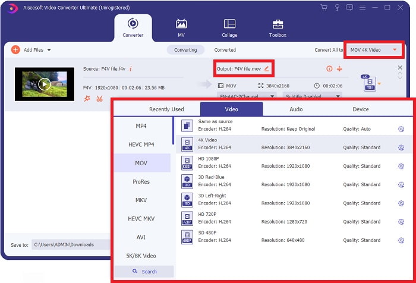Open settings gear for Same as source

point(401,129)
